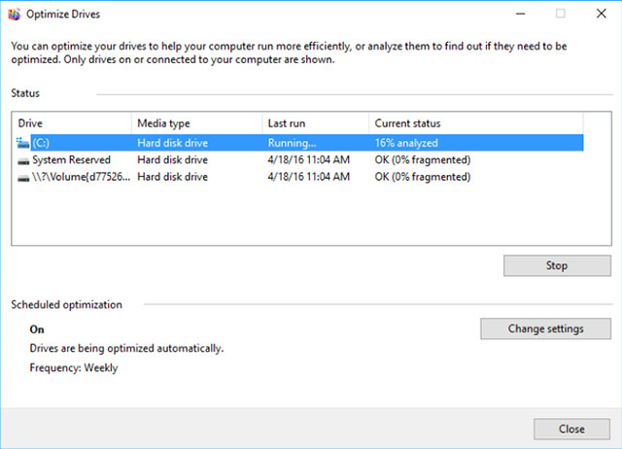Minimize the Optimize Drives window
622x449 pixels.
pyautogui.click(x=516, y=14)
